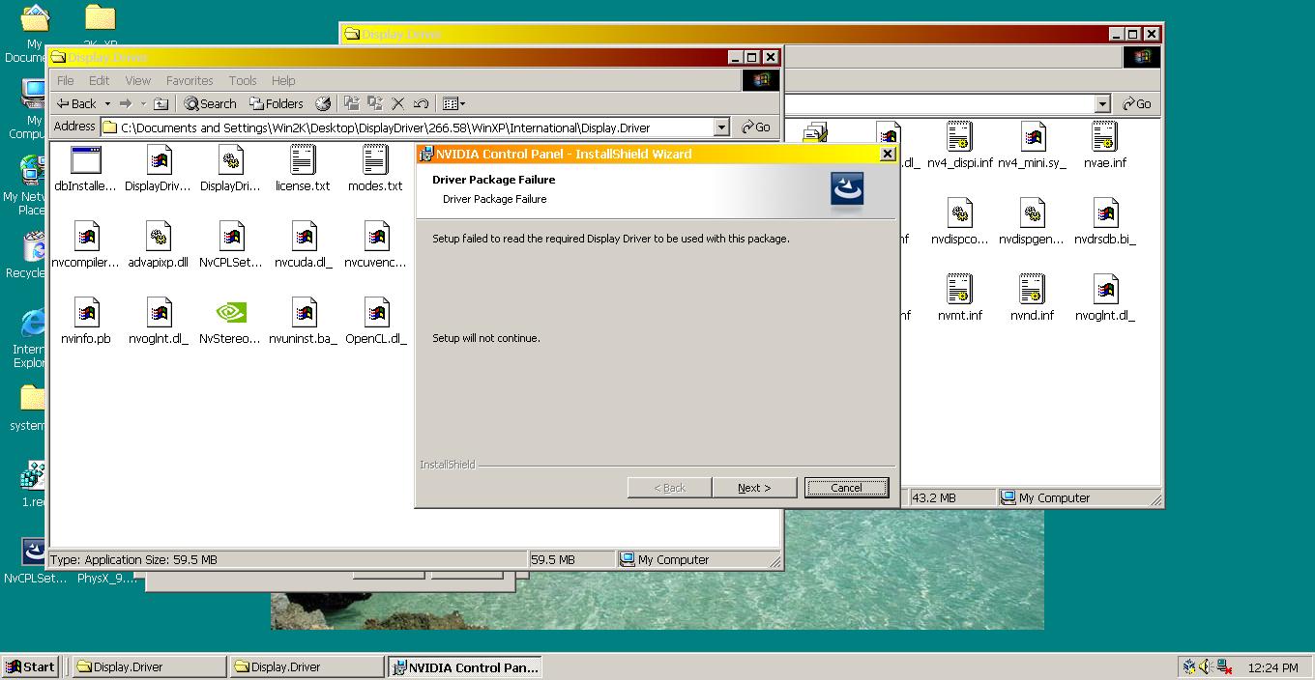This screenshot has height=680, width=1315.
Task: Open the History toolbar icon
Action: (x=323, y=103)
